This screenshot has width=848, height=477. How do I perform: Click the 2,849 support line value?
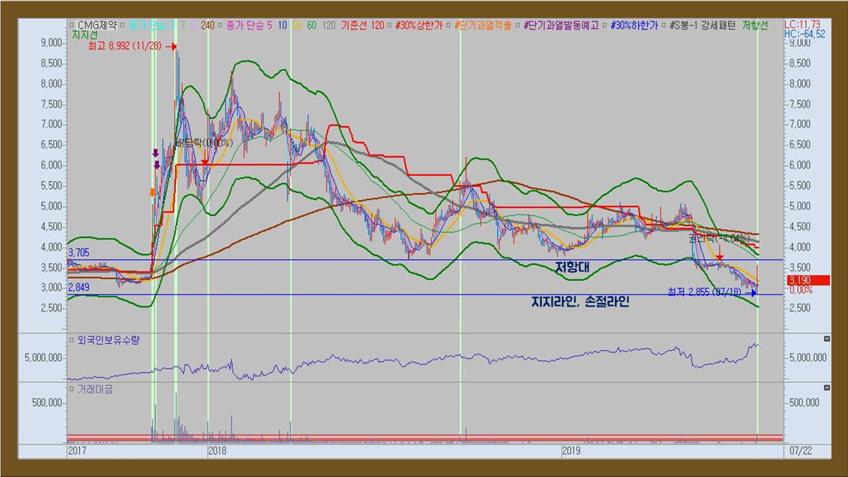pos(78,287)
